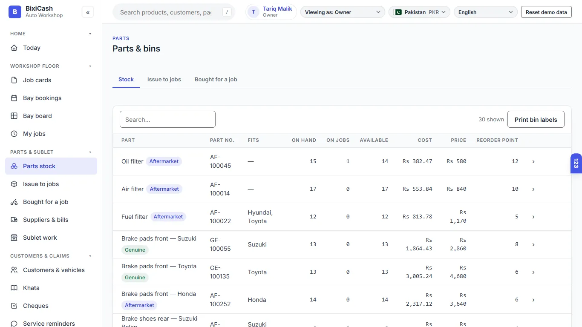Viewport: 582px width, 327px height.
Task: Collapse the CUSTOMERS & CLAIMS sidebar section
Action: pos(90,256)
